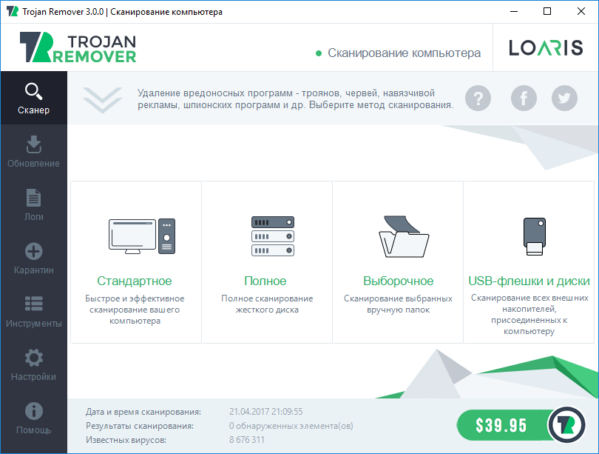Open the Facebook round icon
Image resolution: width=599 pixels, height=454 pixels.
click(524, 99)
